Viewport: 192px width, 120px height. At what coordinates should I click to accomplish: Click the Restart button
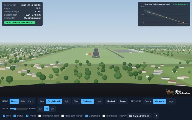[x=111, y=101]
